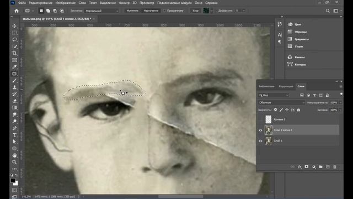Select the Pen tool
This screenshot has width=353, height=199.
(14, 128)
